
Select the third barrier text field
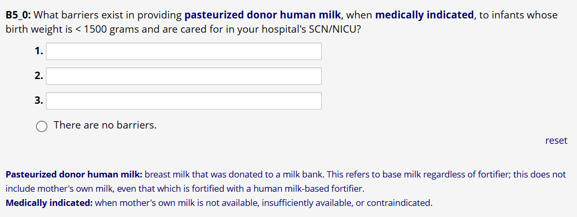pyautogui.click(x=183, y=101)
